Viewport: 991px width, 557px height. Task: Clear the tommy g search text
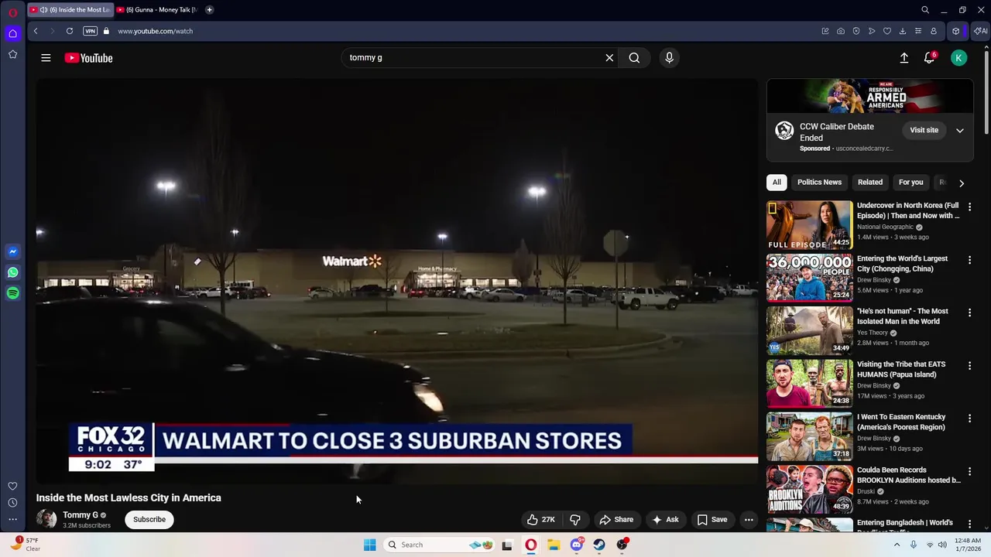coord(609,57)
